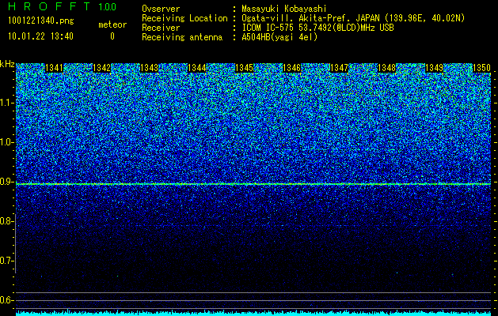Viewport: 498px width, 316px height.
Task: Click the observer name Masayuki Kobayashi
Action: click(x=284, y=9)
